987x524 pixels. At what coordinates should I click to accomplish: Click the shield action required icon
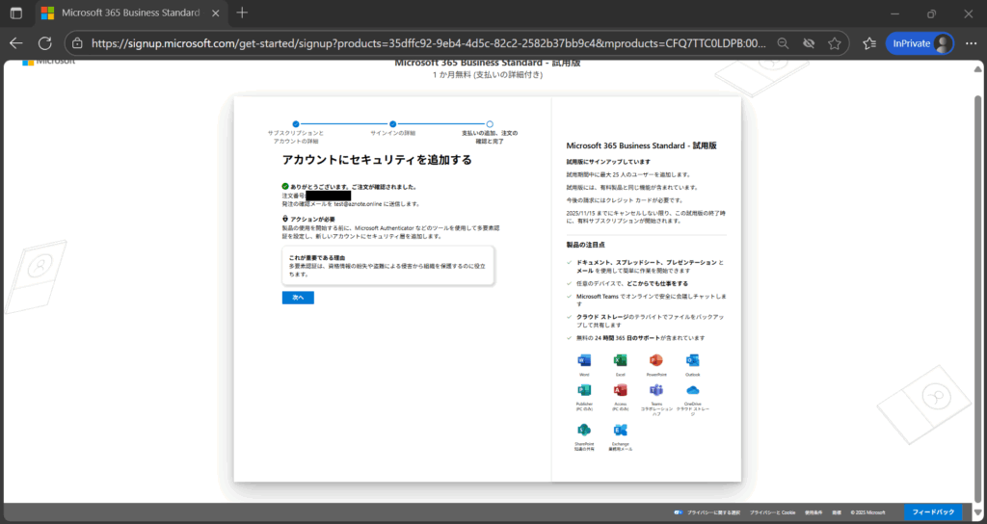285,219
